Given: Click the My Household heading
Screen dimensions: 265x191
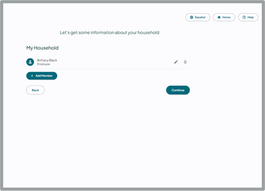Looking at the screenshot, I should pyautogui.click(x=42, y=48).
